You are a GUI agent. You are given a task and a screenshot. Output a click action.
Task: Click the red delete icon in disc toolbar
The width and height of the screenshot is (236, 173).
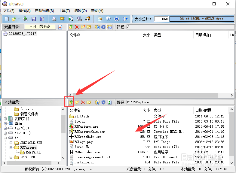pyautogui.click(x=77, y=27)
